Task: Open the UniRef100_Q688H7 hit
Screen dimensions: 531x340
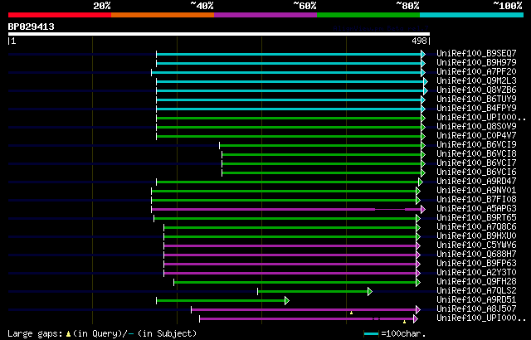Action: (476, 255)
